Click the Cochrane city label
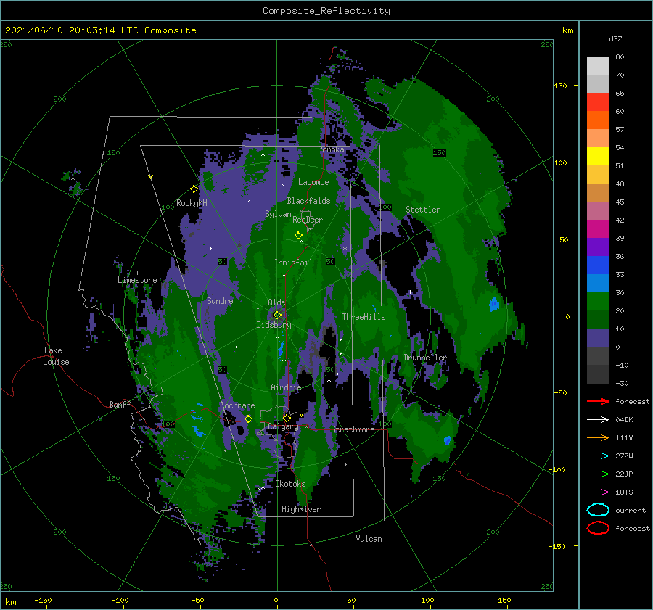 click(x=237, y=405)
